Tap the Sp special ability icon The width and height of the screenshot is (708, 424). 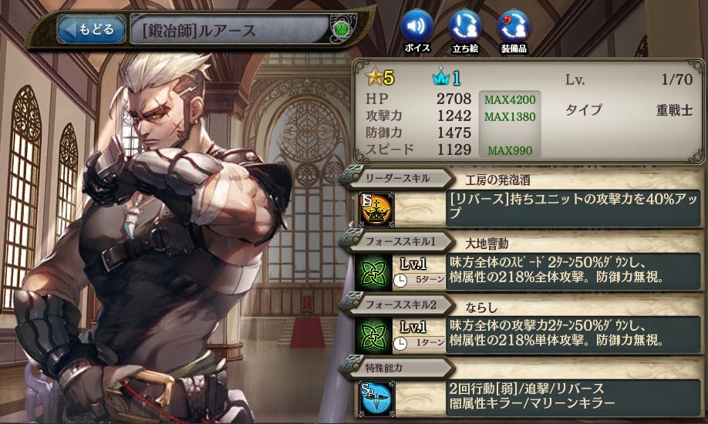(377, 399)
